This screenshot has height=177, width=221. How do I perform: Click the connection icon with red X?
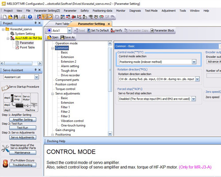click(39, 17)
